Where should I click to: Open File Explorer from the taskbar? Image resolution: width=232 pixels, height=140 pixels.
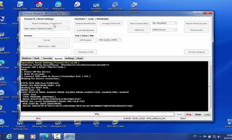(x=21, y=136)
